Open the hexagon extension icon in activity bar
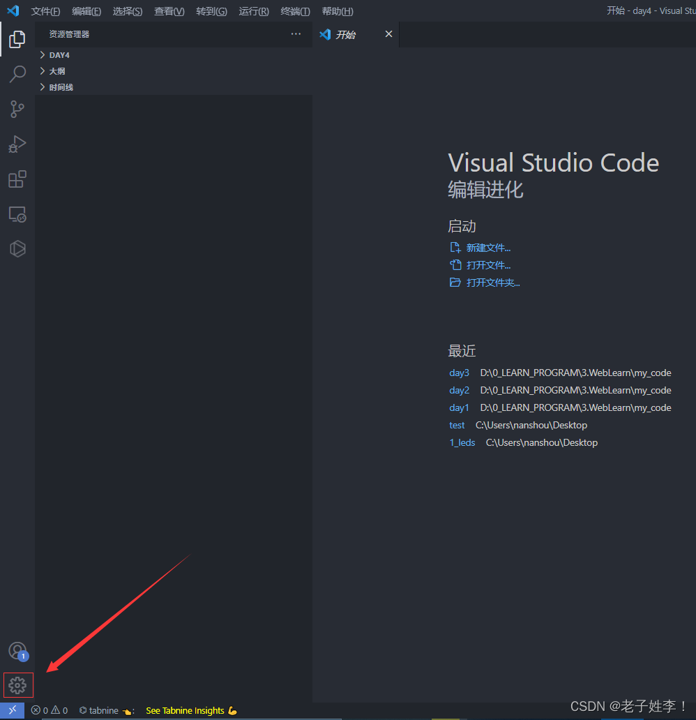The image size is (696, 720). click(x=17, y=249)
